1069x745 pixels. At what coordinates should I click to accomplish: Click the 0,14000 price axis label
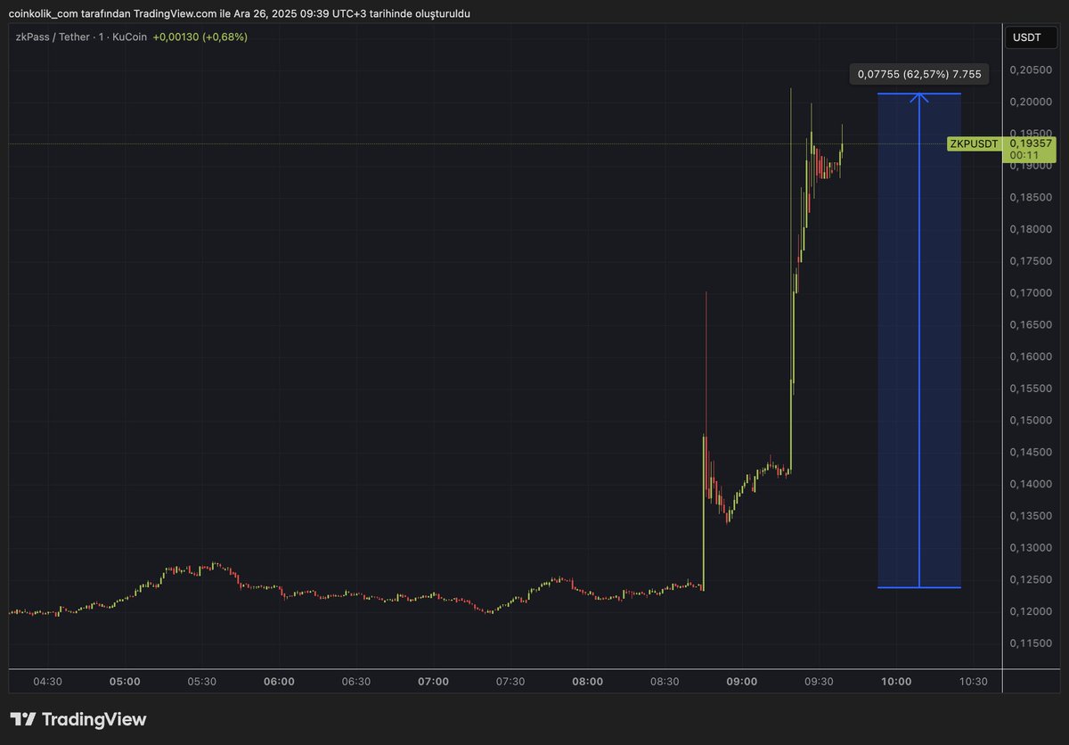point(1032,485)
